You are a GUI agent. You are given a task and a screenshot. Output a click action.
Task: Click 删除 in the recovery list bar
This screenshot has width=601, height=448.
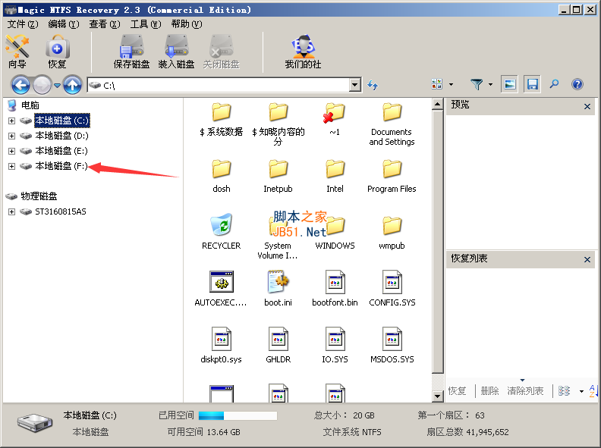490,391
